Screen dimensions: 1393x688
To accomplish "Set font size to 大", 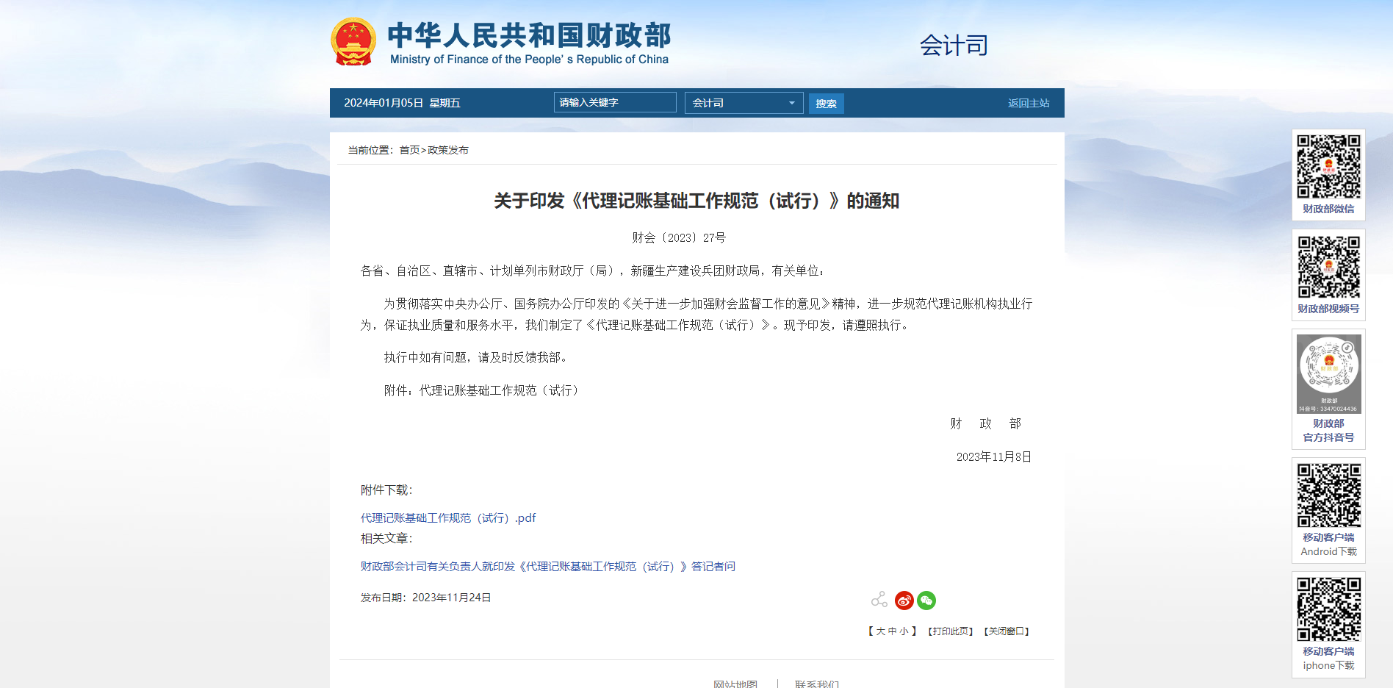I will [x=880, y=631].
